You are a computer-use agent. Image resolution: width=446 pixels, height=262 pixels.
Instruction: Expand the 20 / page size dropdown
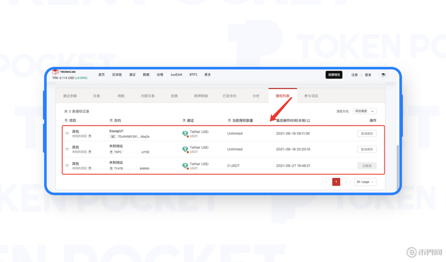tap(365, 182)
